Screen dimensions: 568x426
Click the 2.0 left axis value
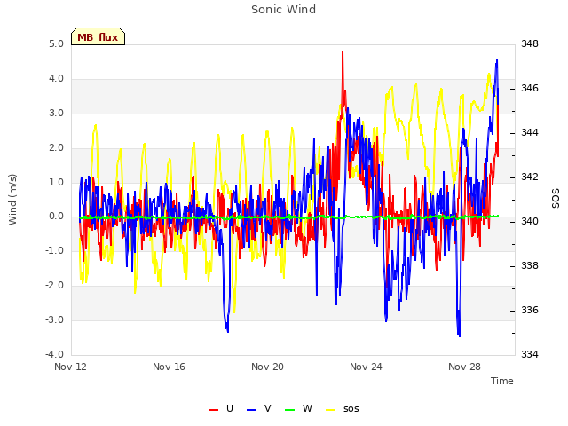[x=56, y=147]
